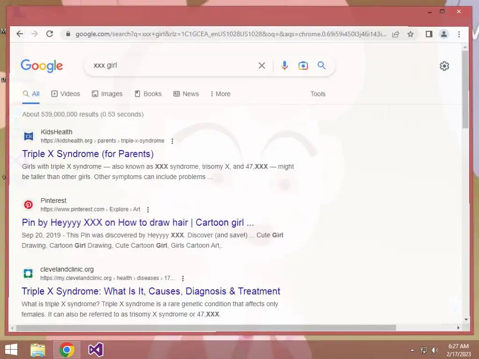Screen dimensions: 479x359
Task: Open File Explorer from the taskbar
Action: [38, 350]
